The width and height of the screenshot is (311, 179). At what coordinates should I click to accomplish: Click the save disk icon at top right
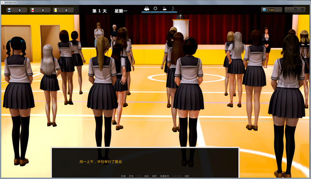click(295, 10)
